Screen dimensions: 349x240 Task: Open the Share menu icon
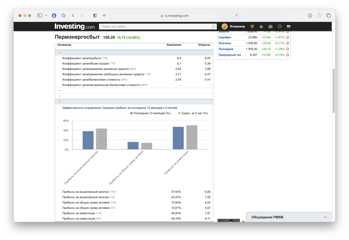click(319, 15)
